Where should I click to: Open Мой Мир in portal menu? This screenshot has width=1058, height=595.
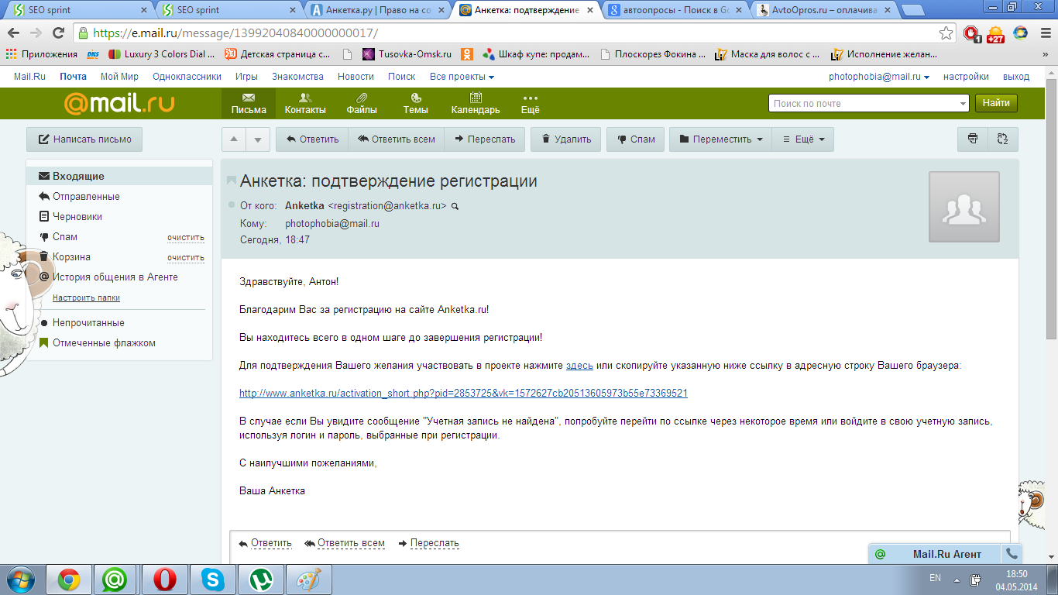pos(119,77)
